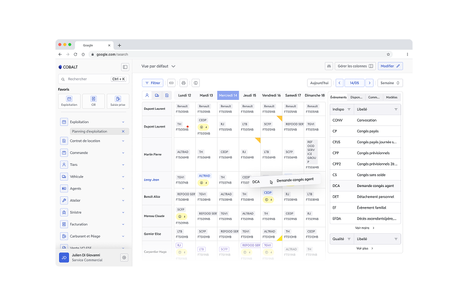Open the OR favorite shortcut
Screen dimensions: 469x306
tap(94, 101)
